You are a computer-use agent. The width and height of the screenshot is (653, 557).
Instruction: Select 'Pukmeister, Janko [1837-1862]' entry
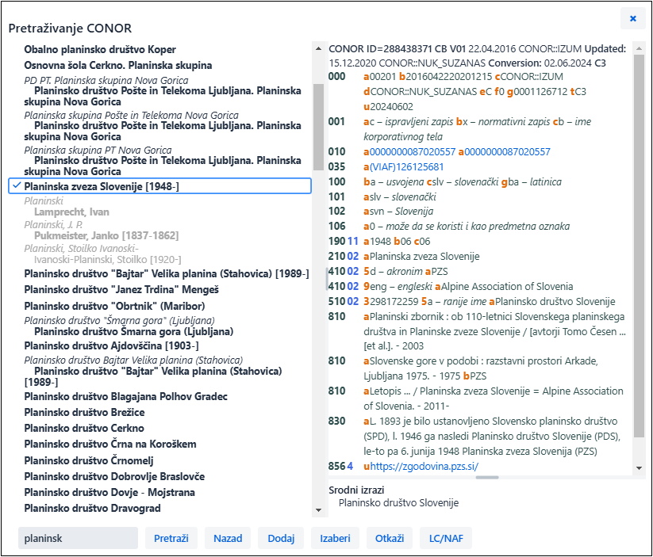tap(106, 236)
